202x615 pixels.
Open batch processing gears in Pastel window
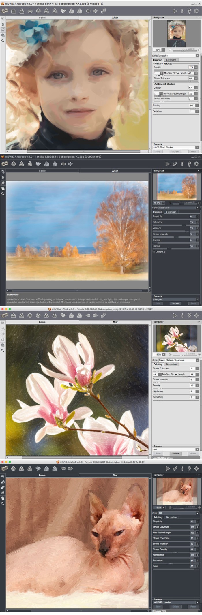click(103, 315)
